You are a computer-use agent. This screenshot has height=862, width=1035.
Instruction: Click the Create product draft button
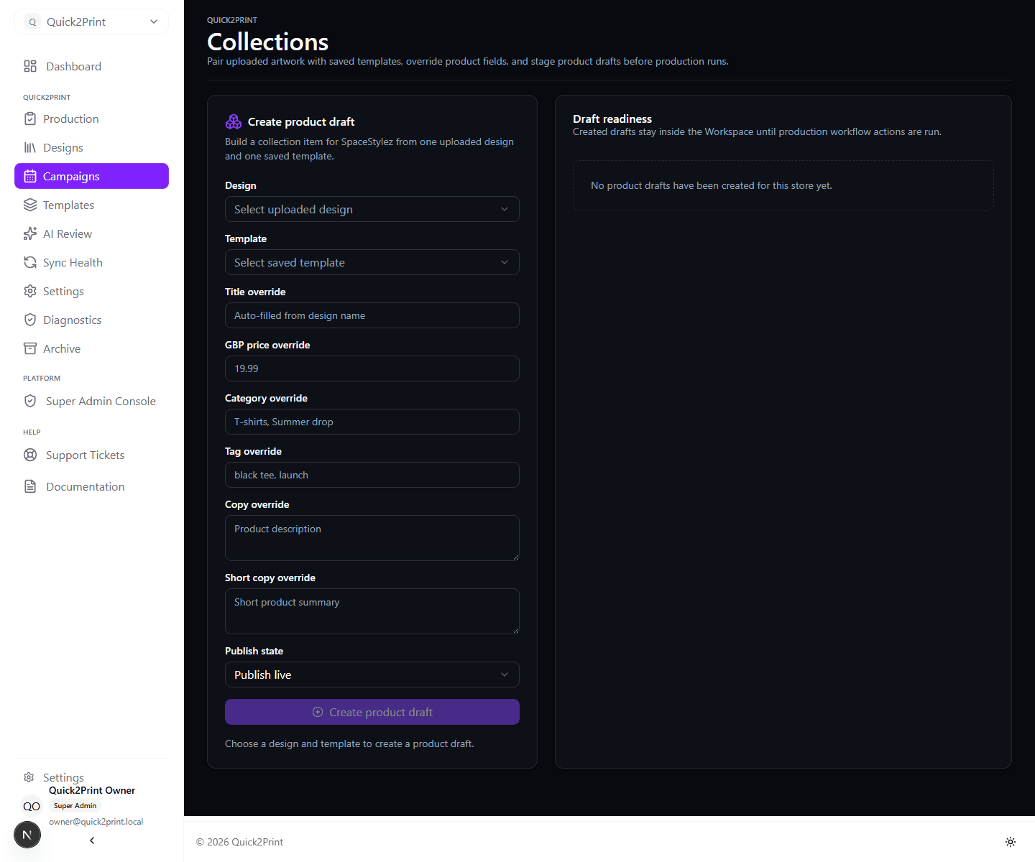(372, 712)
